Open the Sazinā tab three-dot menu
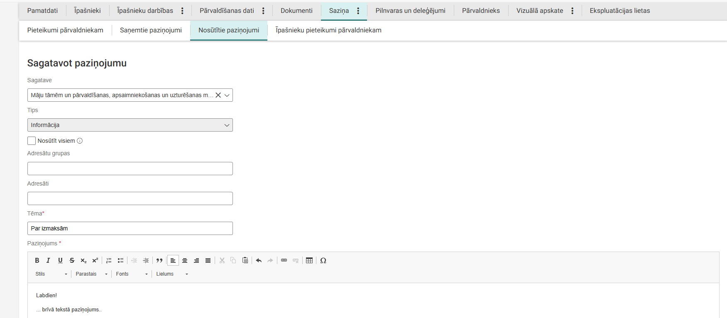The width and height of the screenshot is (727, 318). [358, 11]
